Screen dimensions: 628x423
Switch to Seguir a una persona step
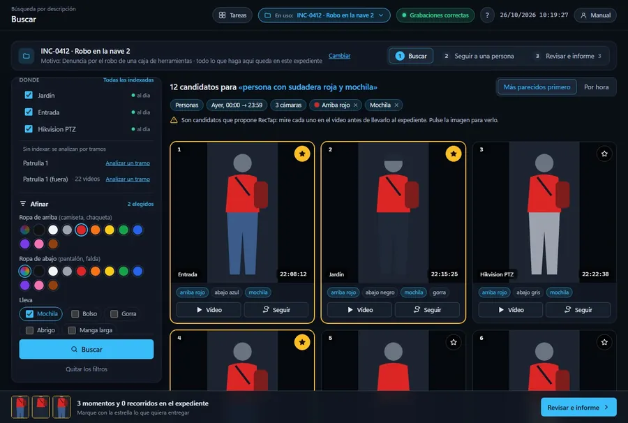(479, 56)
